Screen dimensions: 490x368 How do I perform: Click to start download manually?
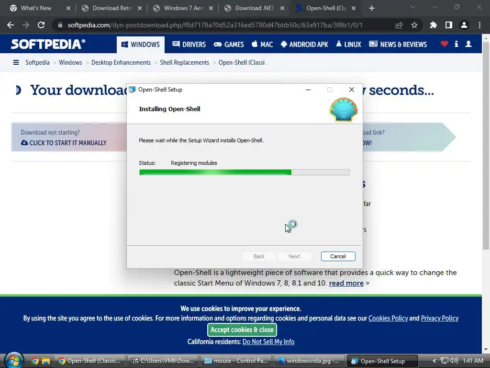64,143
